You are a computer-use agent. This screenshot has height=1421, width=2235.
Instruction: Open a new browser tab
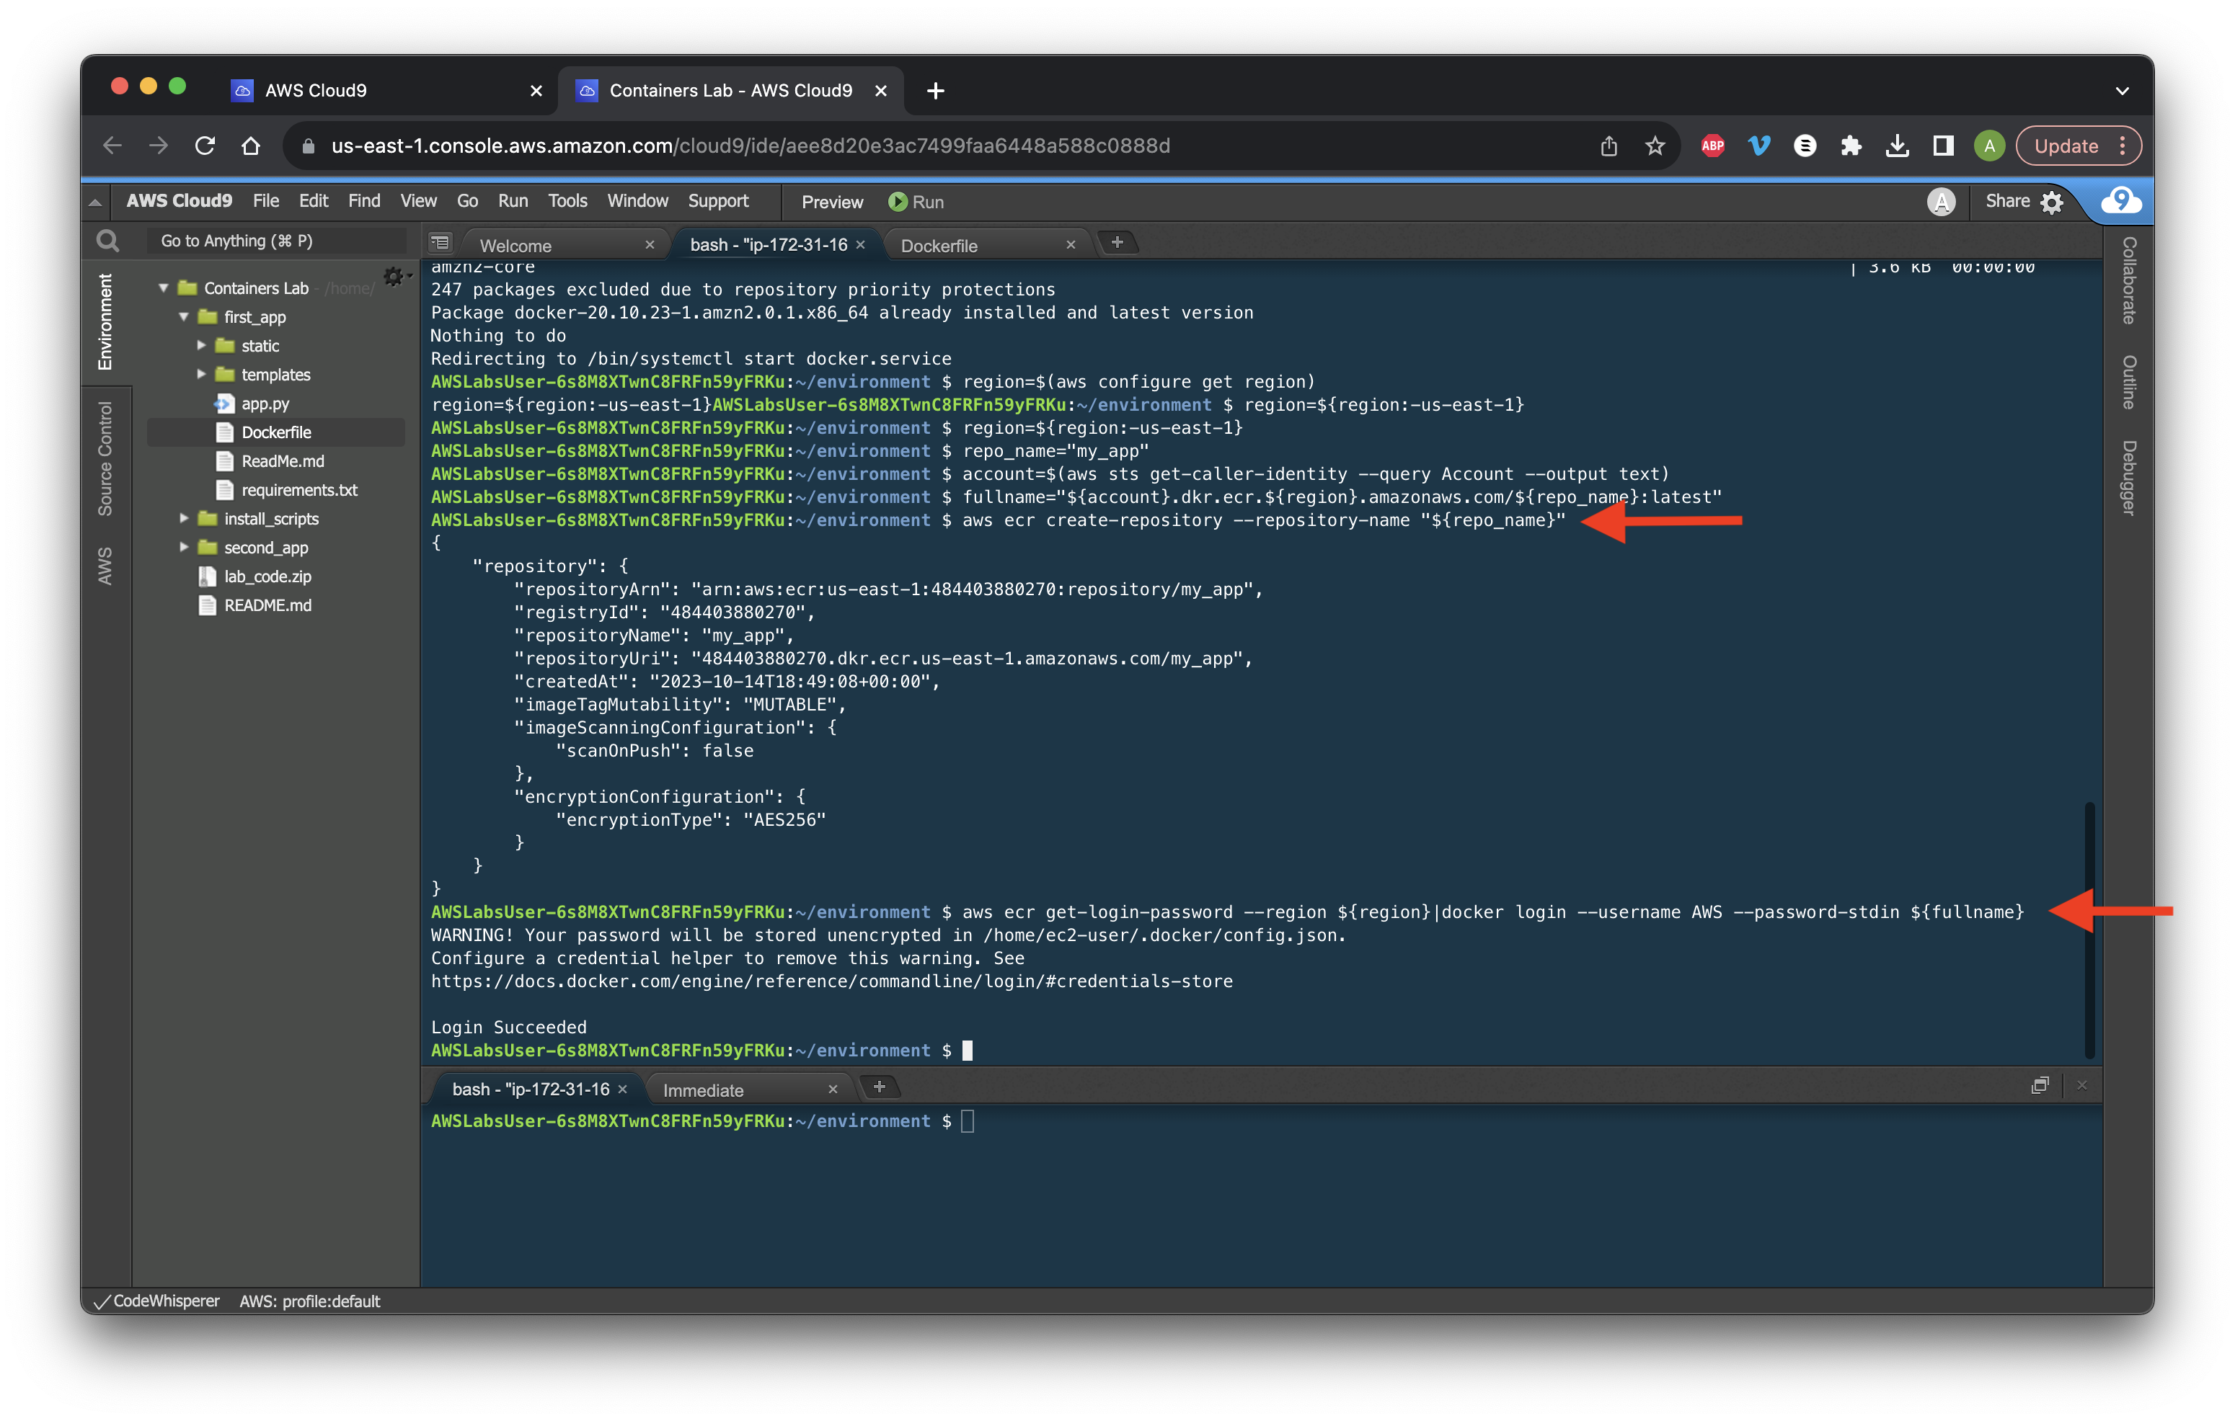tap(936, 90)
